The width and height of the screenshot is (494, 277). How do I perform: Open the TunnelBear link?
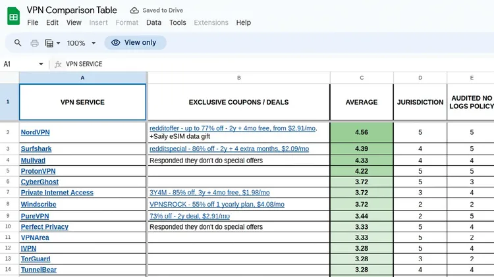click(39, 270)
